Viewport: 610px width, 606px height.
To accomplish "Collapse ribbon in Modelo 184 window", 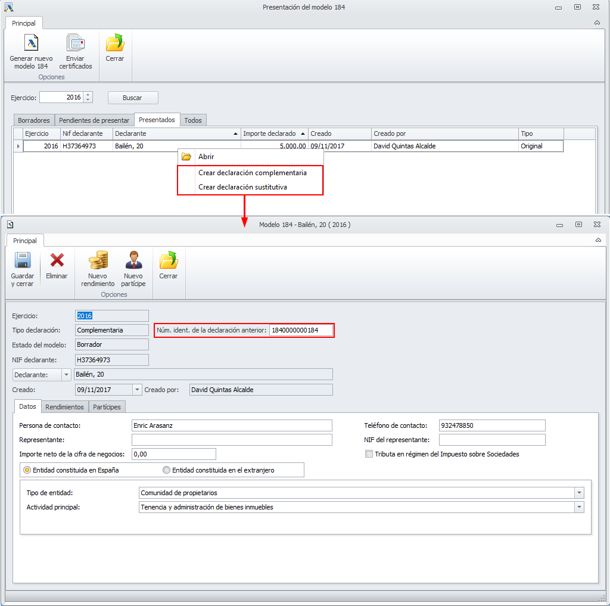I will 598,240.
